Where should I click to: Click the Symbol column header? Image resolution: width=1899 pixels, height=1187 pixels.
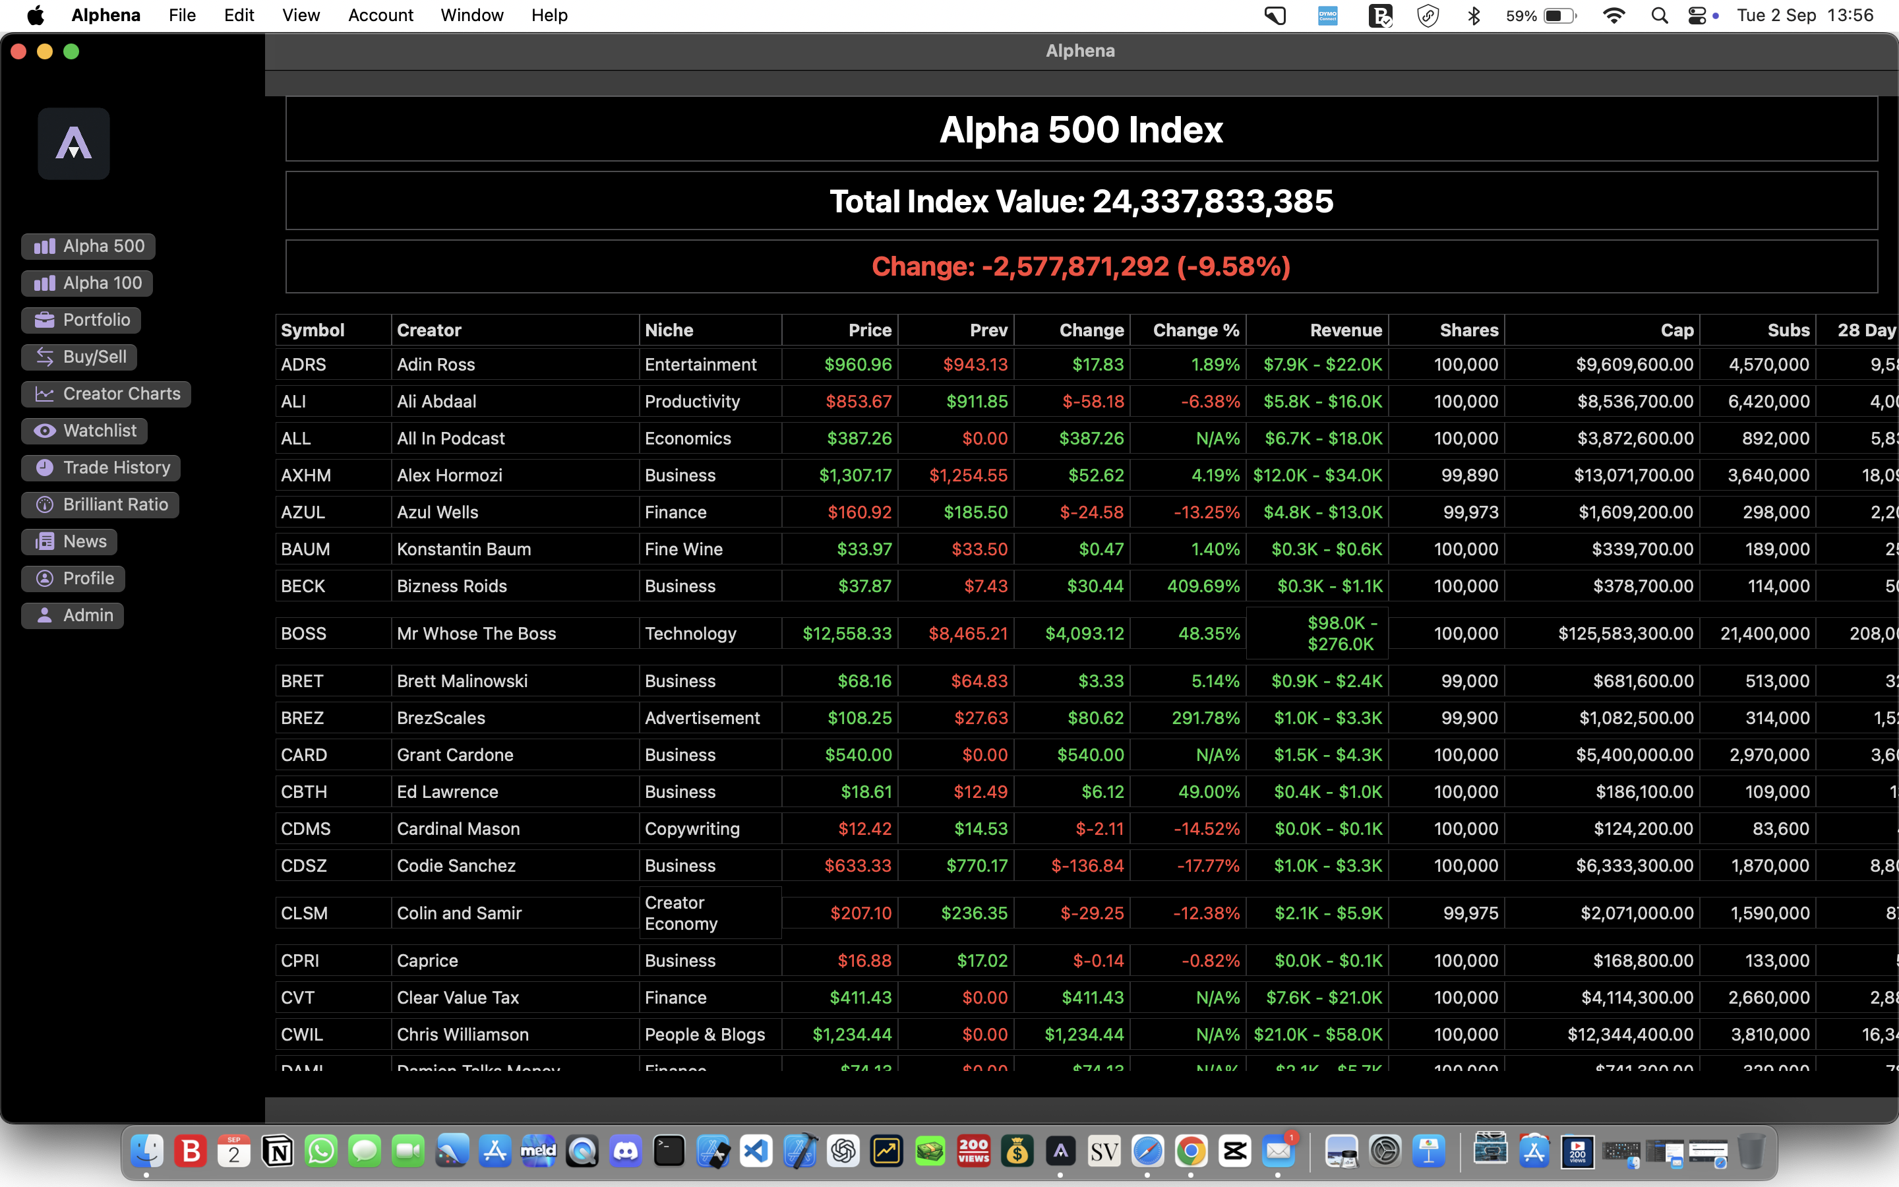click(x=334, y=330)
